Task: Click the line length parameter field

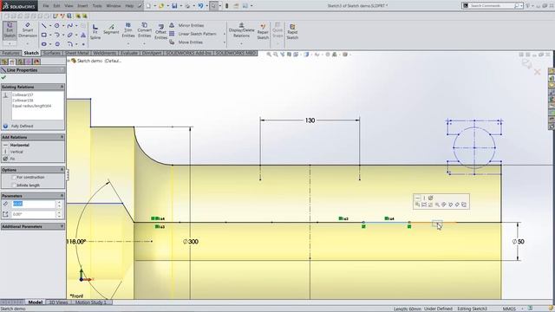Action: (x=34, y=204)
